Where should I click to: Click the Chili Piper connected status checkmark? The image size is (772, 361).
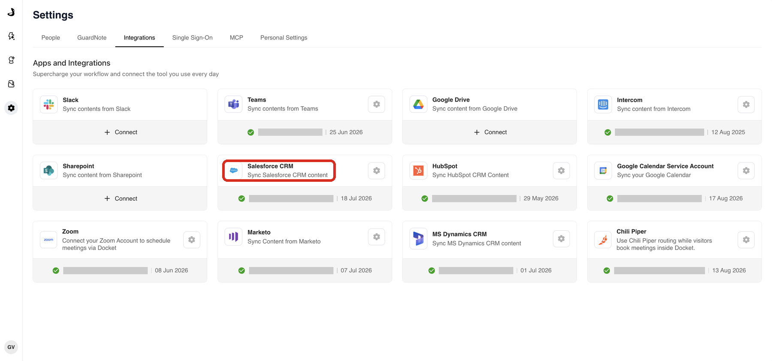coord(607,271)
